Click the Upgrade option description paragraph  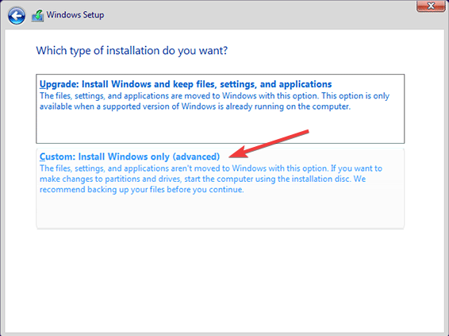214,101
